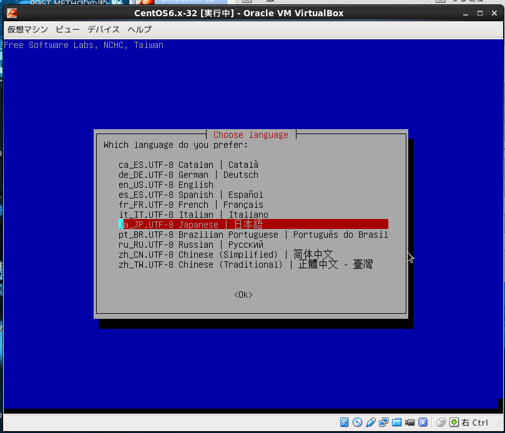
Task: Open the ビュー menu
Action: point(67,29)
